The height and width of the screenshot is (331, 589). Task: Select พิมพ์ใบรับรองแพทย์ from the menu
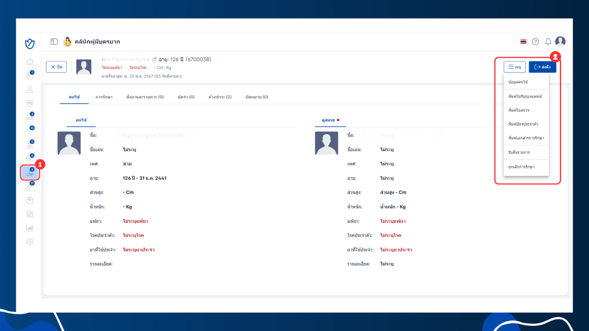click(x=526, y=96)
